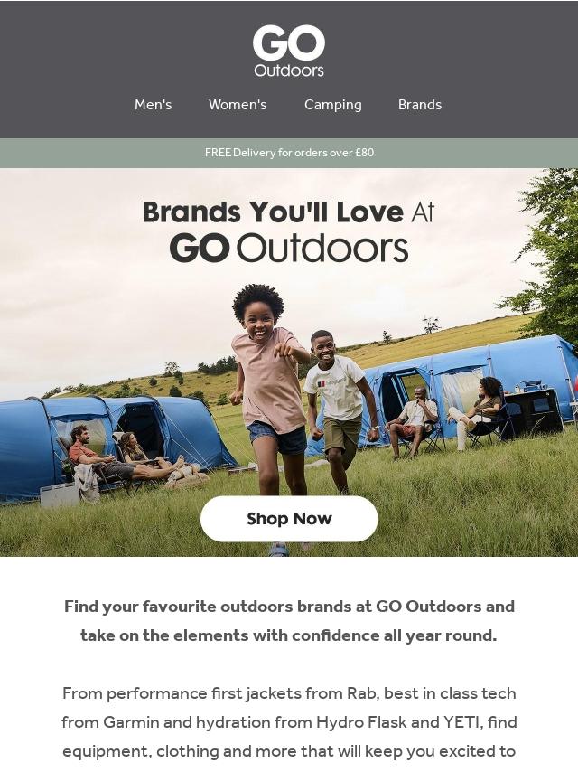Click the large GO Outdoors hero title text
The width and height of the screenshot is (578, 772).
[x=289, y=248]
